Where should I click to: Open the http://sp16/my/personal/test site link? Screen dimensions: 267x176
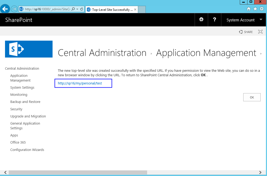coord(80,83)
